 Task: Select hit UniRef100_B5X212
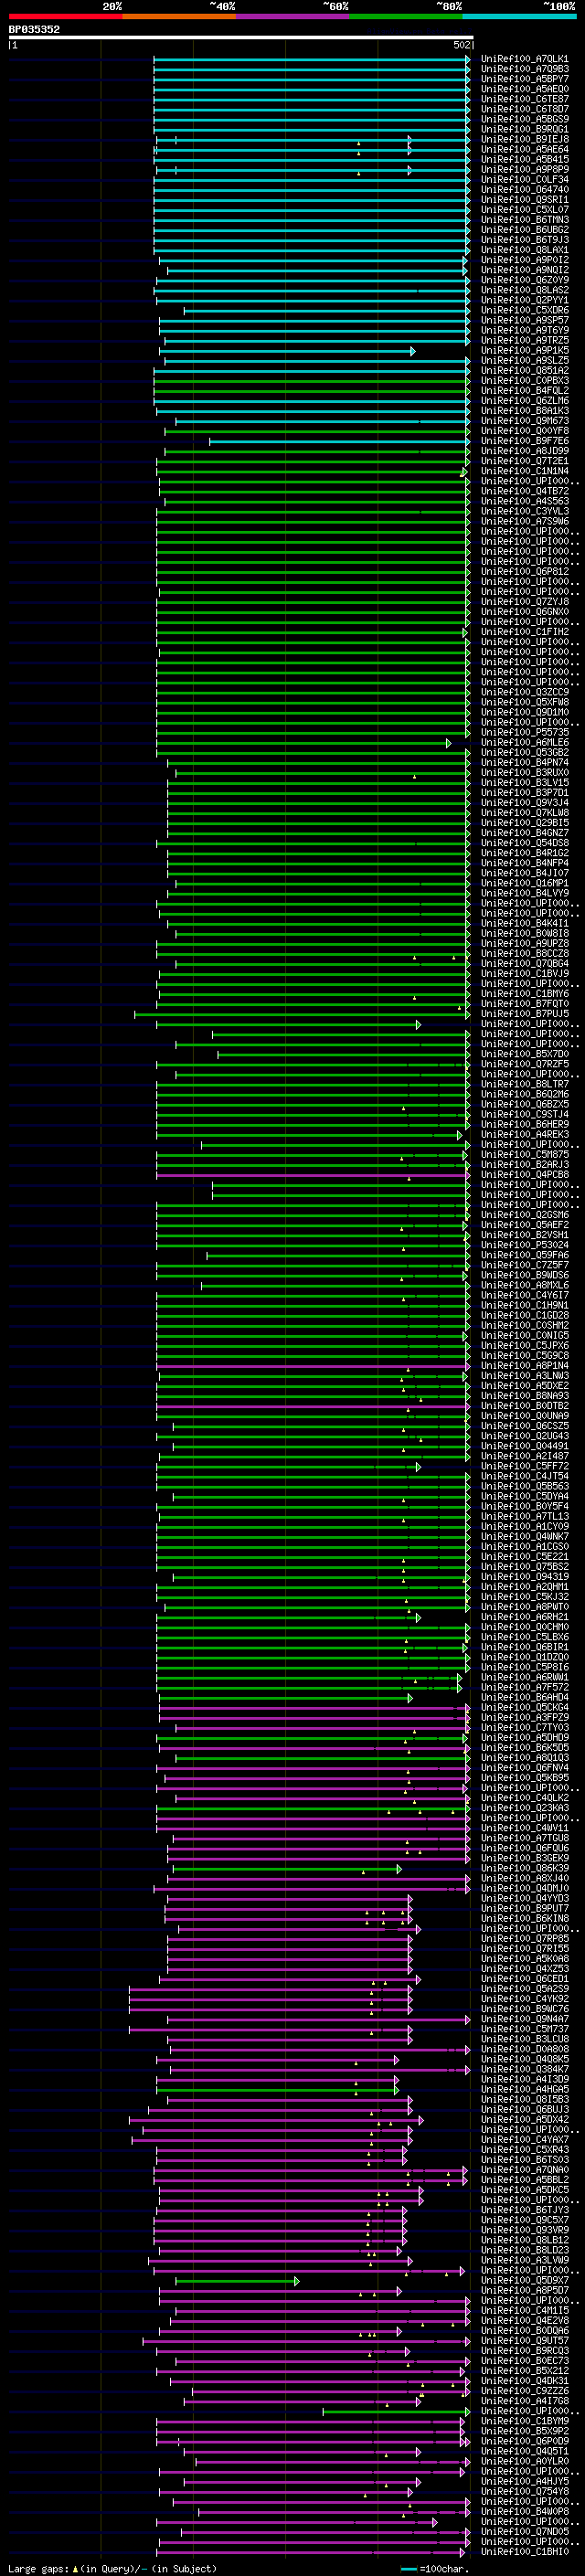click(x=524, y=2370)
